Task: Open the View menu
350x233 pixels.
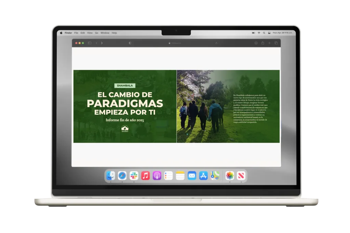Action: click(x=90, y=33)
